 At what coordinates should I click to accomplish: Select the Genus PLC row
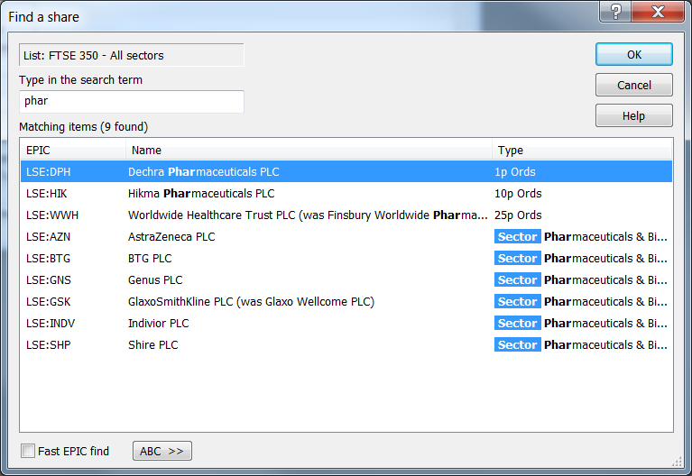(346, 279)
